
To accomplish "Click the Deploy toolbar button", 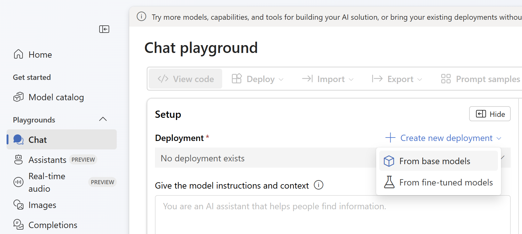I will click(x=258, y=79).
